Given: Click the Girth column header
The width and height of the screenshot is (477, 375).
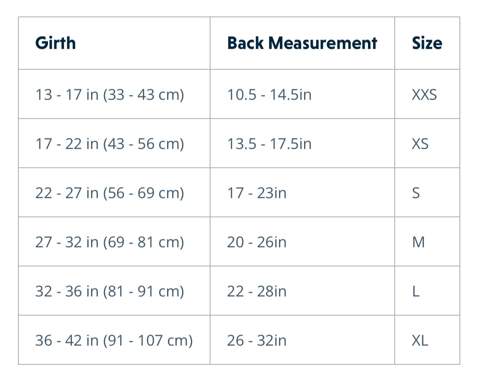Looking at the screenshot, I should 56,43.
